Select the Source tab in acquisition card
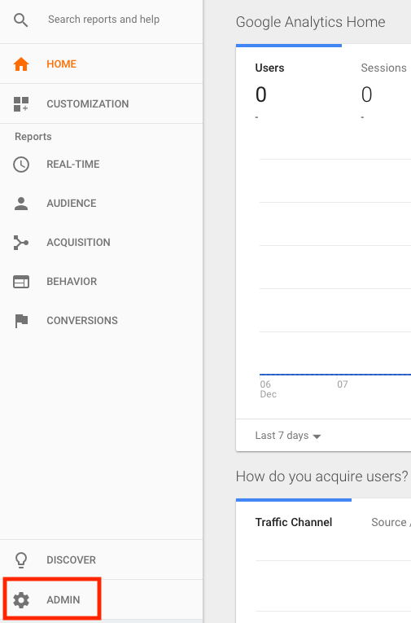Viewport: 411px width, 623px height. [x=389, y=522]
